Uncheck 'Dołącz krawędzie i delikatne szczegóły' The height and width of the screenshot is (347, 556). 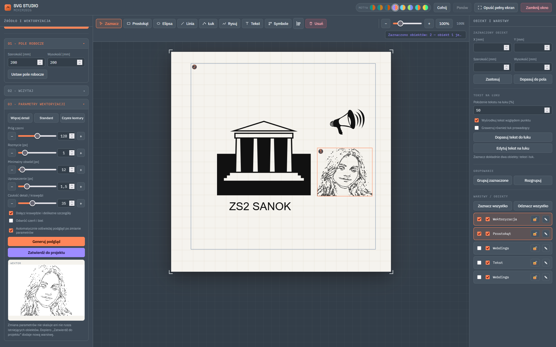tap(11, 213)
